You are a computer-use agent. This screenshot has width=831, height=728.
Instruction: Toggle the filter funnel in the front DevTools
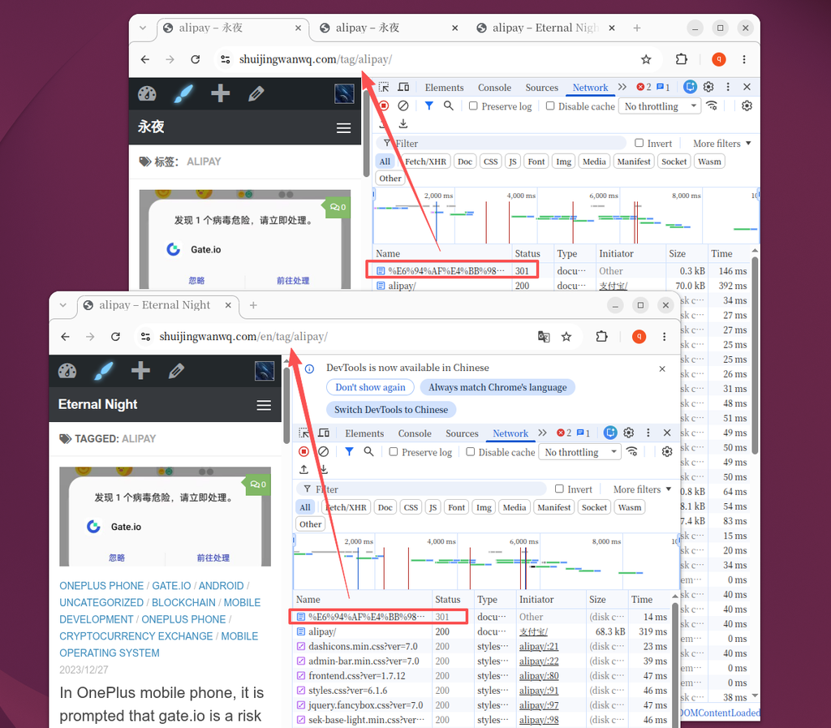click(x=349, y=452)
